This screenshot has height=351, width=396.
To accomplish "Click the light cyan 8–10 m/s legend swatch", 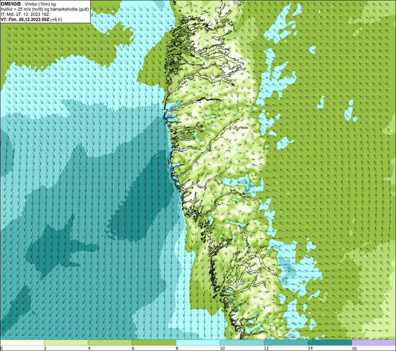I will pyautogui.click(x=198, y=343).
